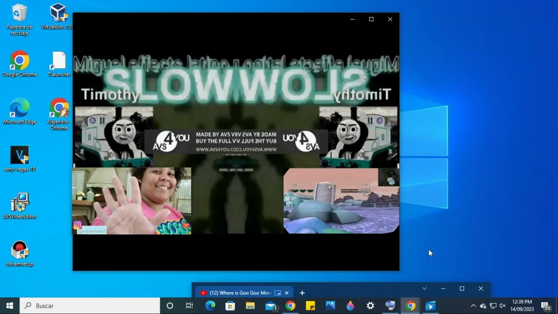Open the network tray icon
558x314 pixels.
(493, 306)
